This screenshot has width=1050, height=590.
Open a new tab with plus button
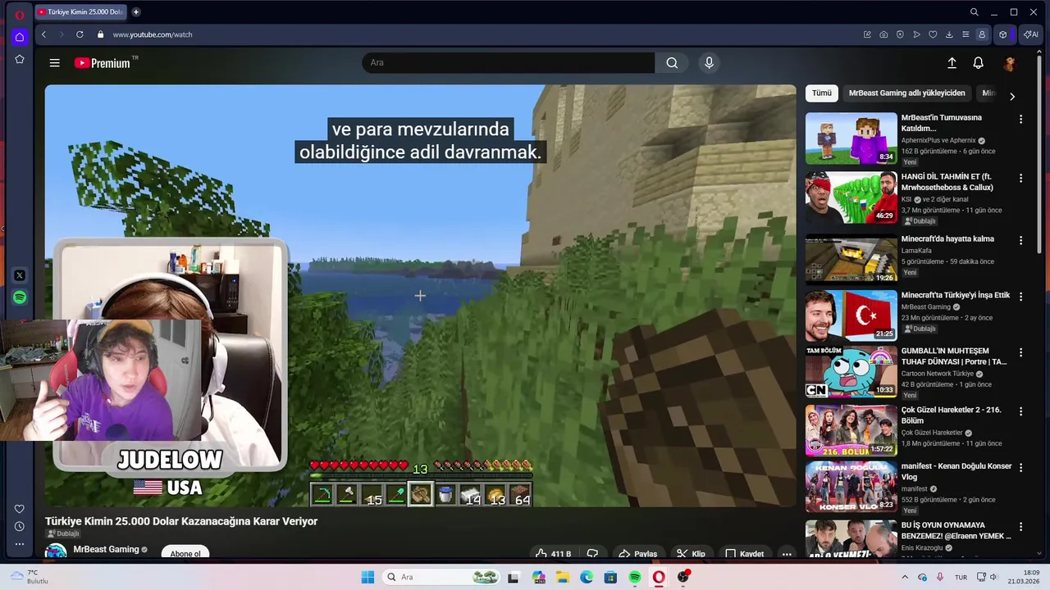(136, 12)
